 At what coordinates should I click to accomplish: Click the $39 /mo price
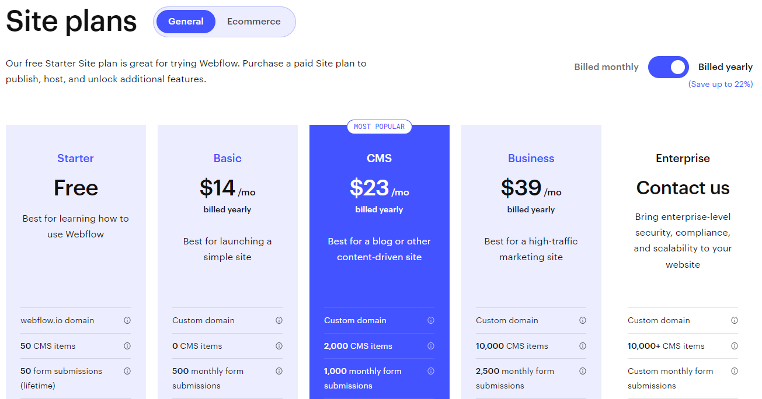tap(531, 188)
